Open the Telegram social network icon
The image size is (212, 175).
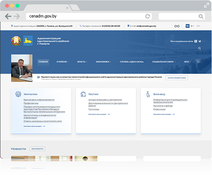(x=200, y=41)
